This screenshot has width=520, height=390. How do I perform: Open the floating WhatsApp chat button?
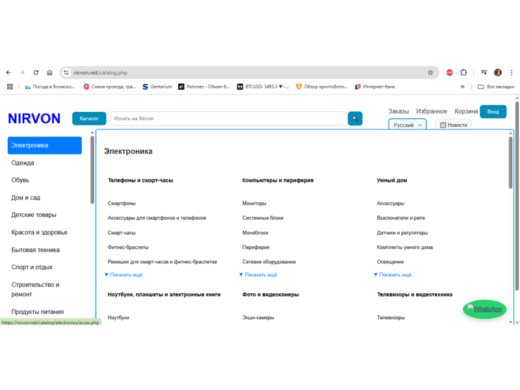click(484, 309)
